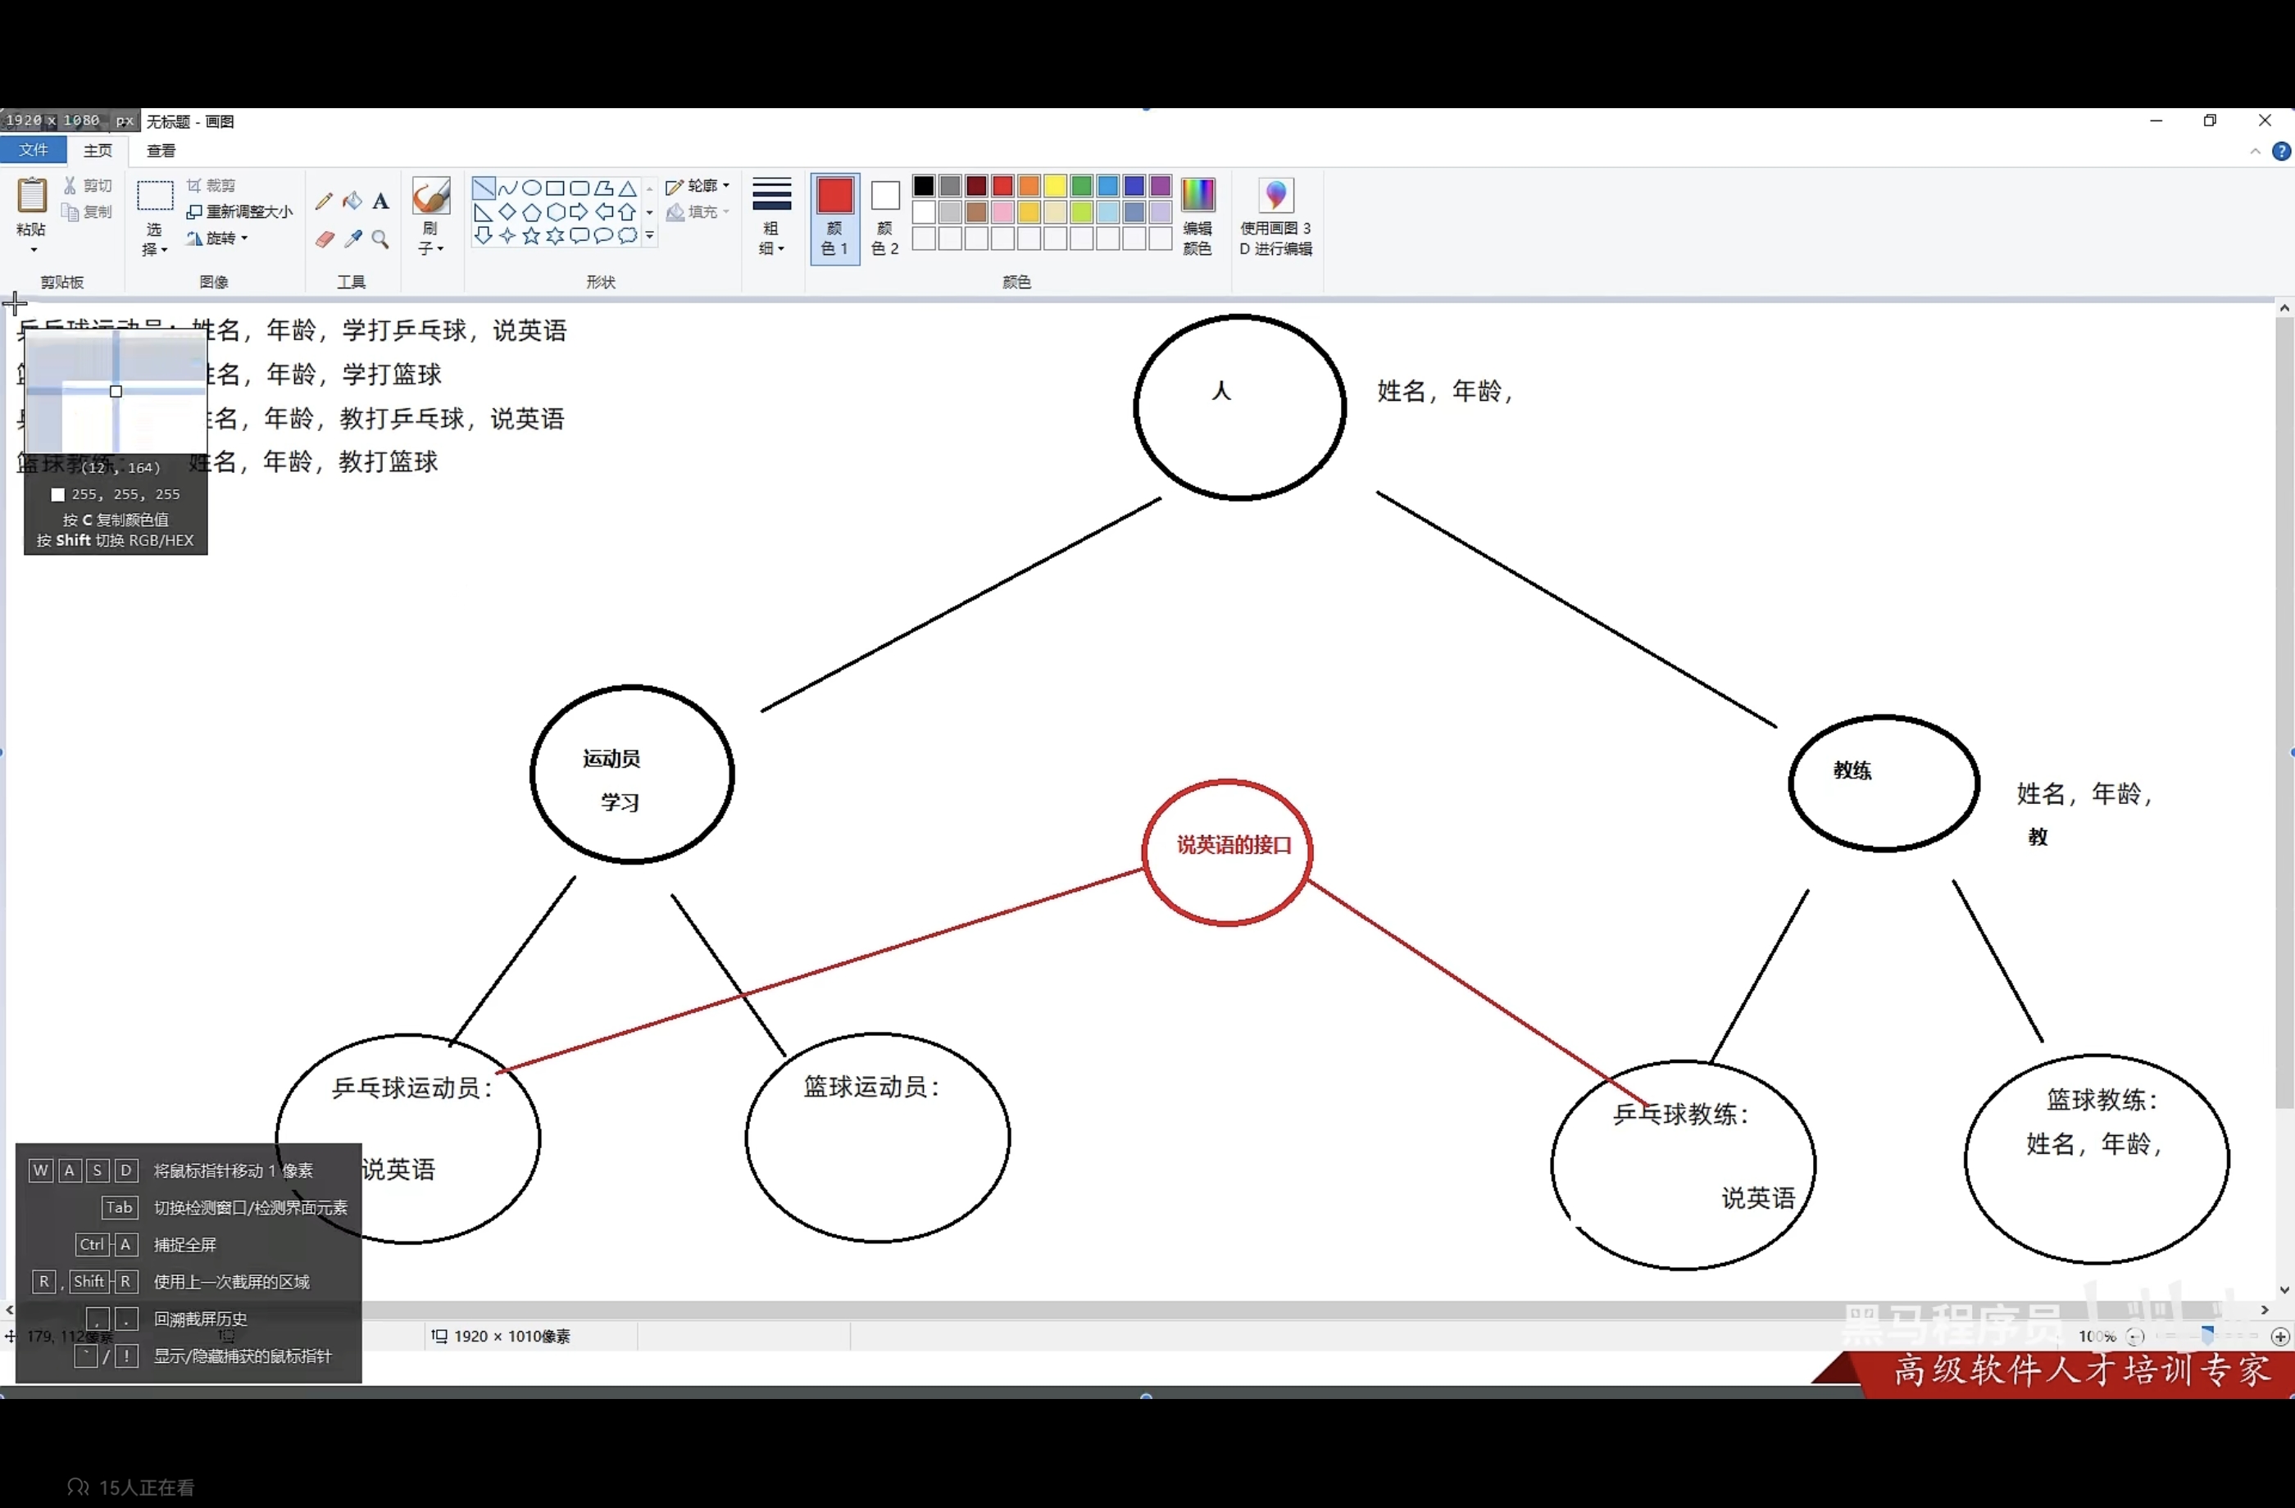Select the Eraser tool
The width and height of the screenshot is (2295, 1508).
pos(324,239)
